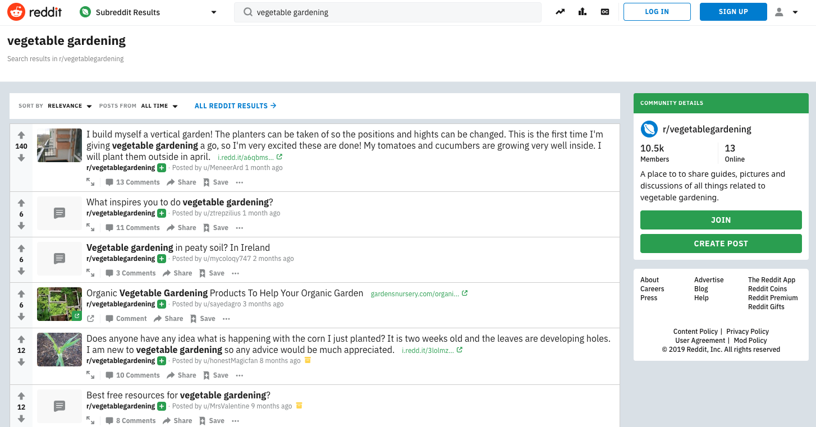Upvote the Organic Vegetable Gardening Products post

pos(21,294)
